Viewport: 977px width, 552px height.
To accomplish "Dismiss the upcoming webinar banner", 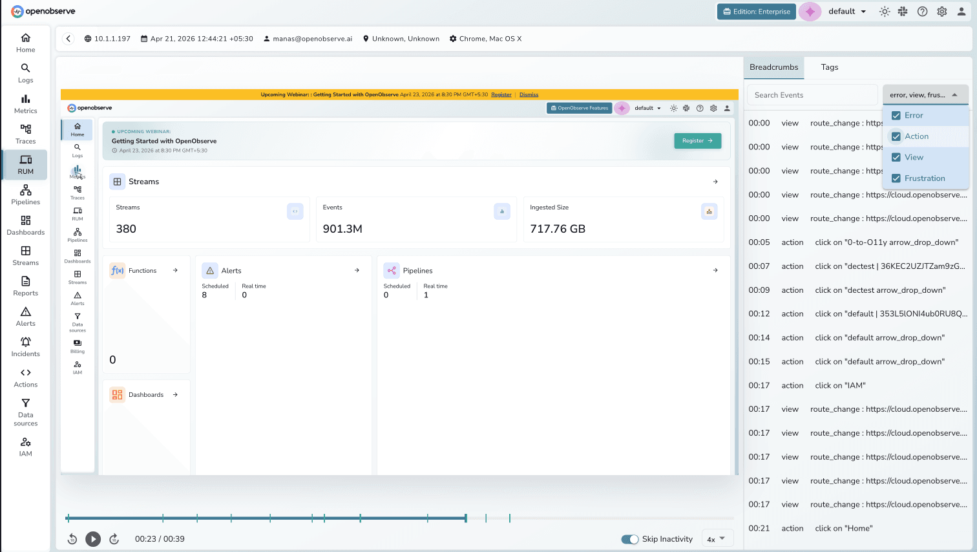I will click(529, 94).
